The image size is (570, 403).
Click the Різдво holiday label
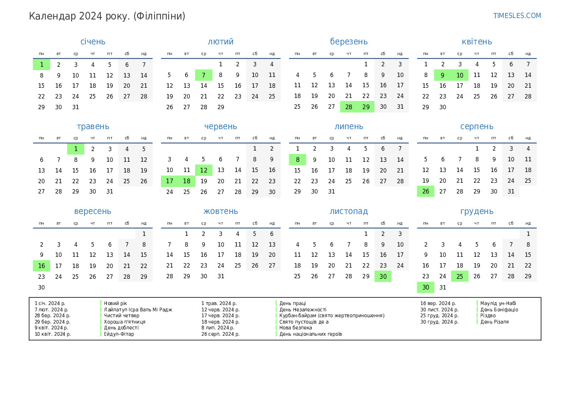click(488, 315)
